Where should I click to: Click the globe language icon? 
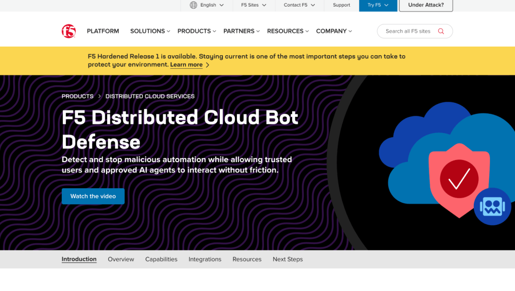click(194, 5)
